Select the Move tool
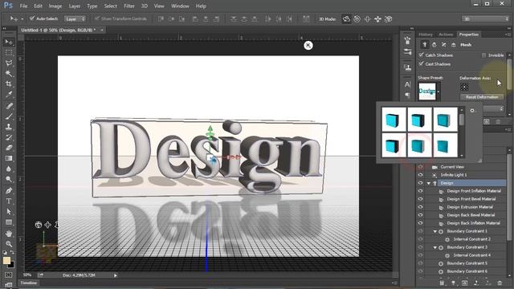 point(9,42)
